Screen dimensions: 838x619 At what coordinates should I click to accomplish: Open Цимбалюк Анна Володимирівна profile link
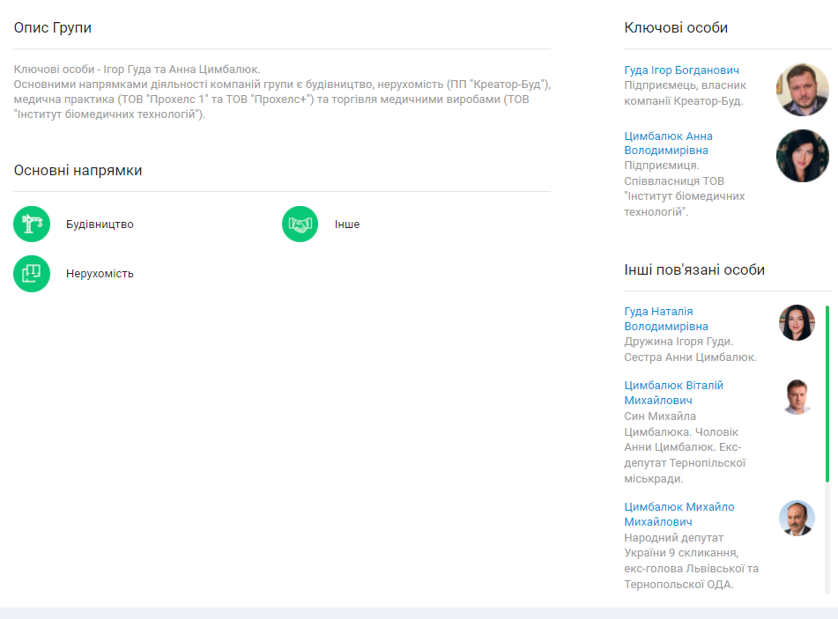click(668, 144)
